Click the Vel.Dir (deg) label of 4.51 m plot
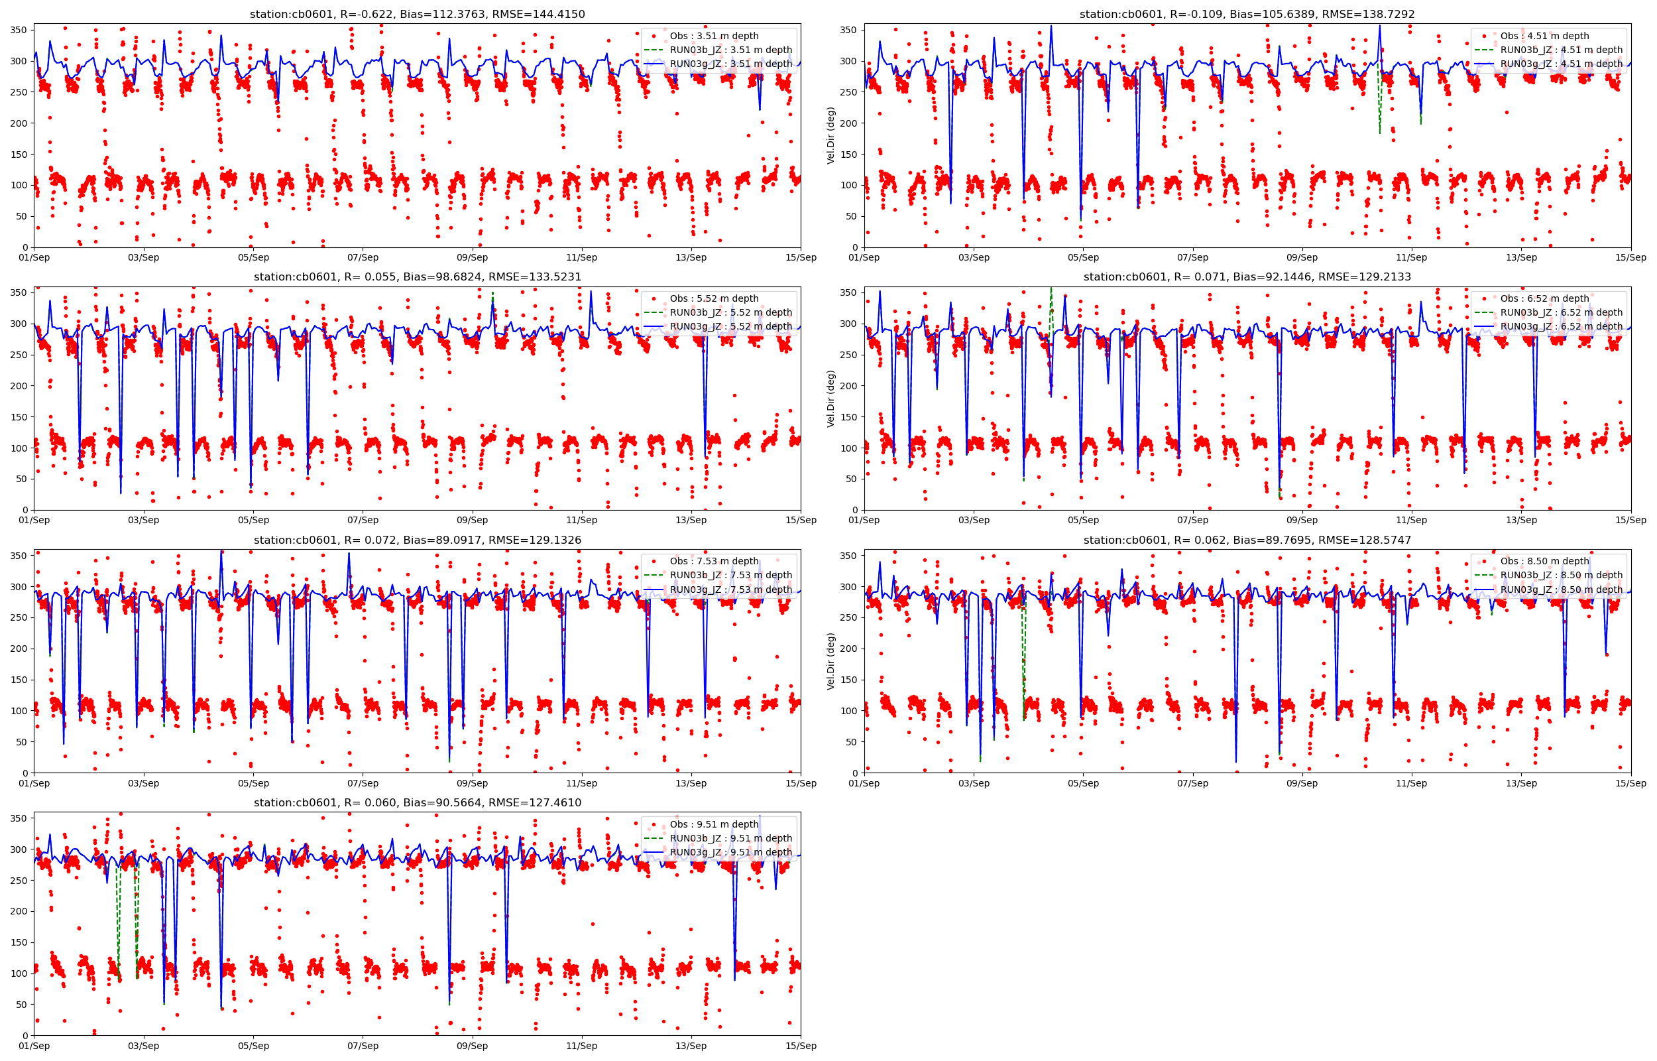 coord(831,136)
